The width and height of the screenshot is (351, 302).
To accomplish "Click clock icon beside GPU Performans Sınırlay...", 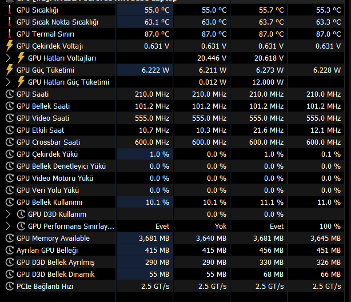I will (21, 227).
